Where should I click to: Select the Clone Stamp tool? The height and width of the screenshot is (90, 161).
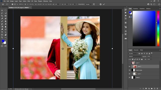click(6, 21)
